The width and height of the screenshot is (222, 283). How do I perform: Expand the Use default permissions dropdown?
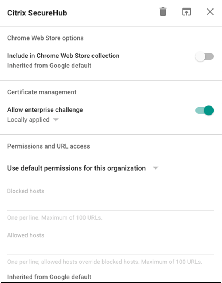156,168
